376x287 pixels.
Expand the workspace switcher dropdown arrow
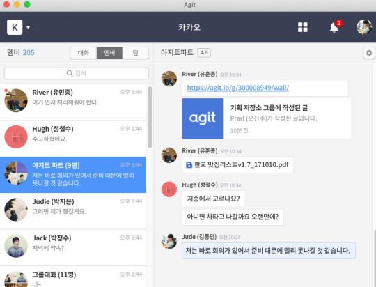pyautogui.click(x=28, y=27)
